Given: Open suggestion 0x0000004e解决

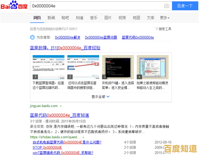Looking at the screenshot, I should pyautogui.click(x=68, y=37).
